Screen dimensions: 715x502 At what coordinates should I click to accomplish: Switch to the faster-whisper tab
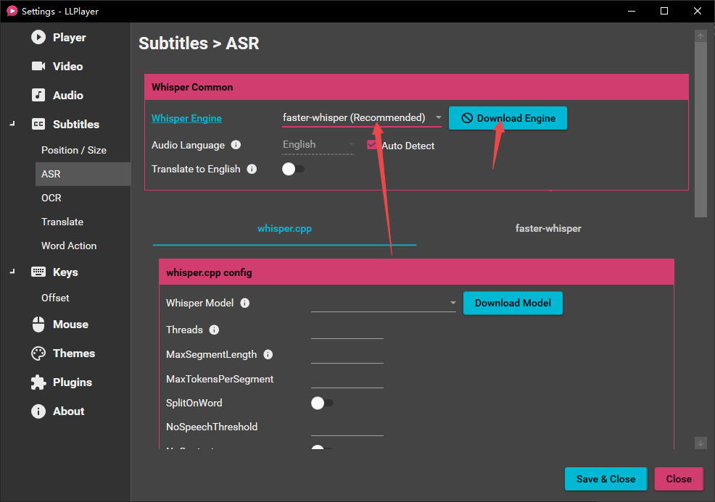coord(547,228)
